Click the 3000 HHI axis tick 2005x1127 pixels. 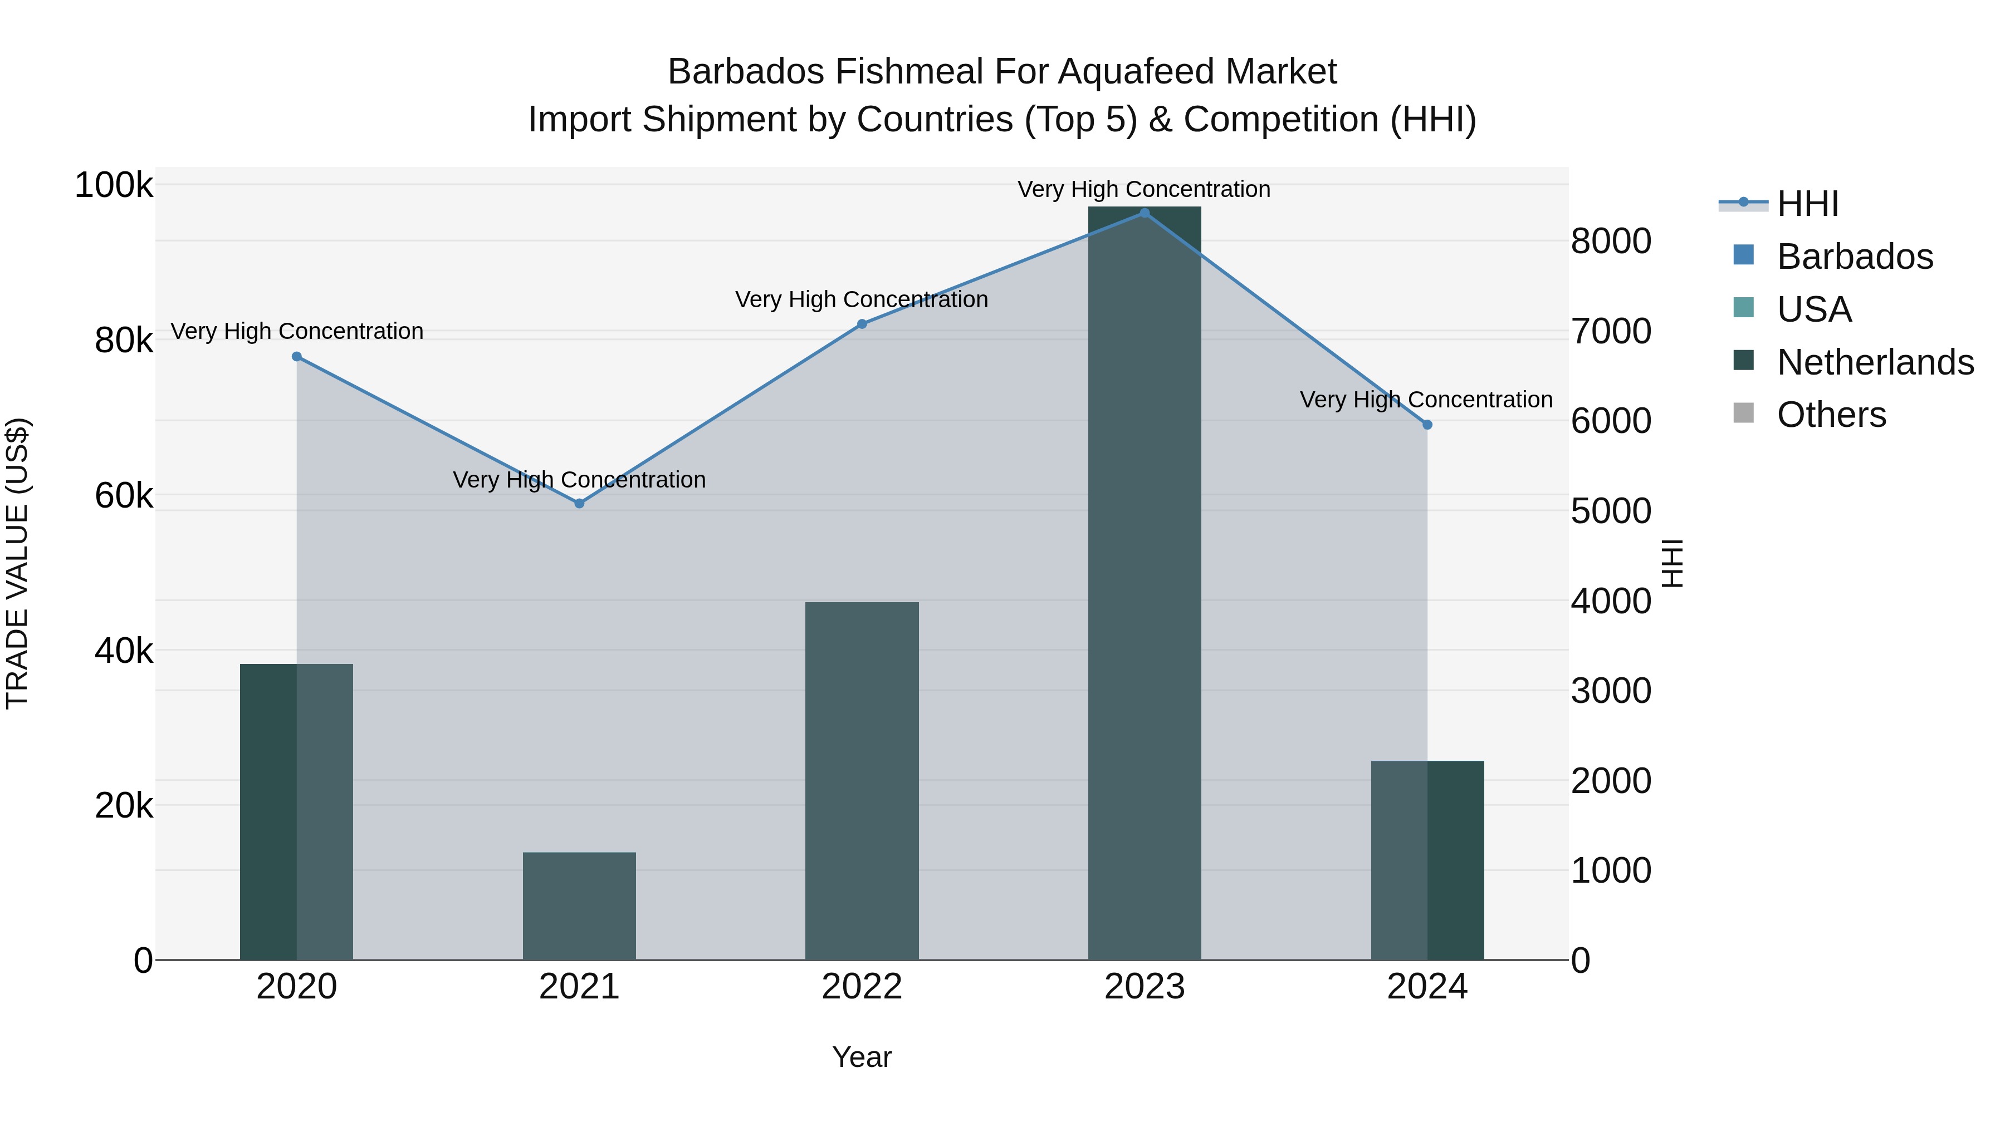pos(1611,691)
